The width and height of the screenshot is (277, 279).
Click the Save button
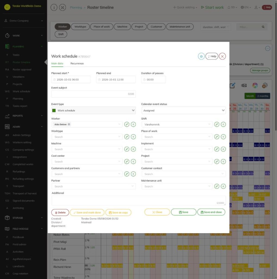click(183, 212)
